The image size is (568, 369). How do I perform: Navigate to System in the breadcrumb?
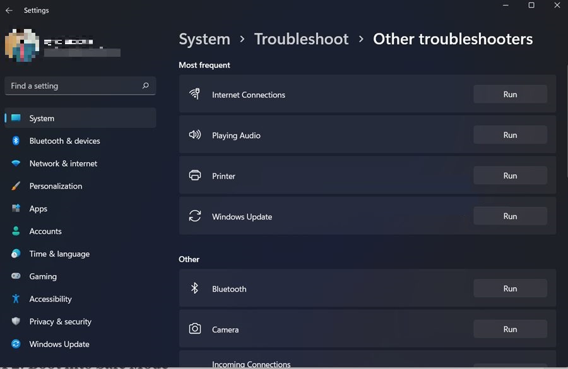(204, 39)
